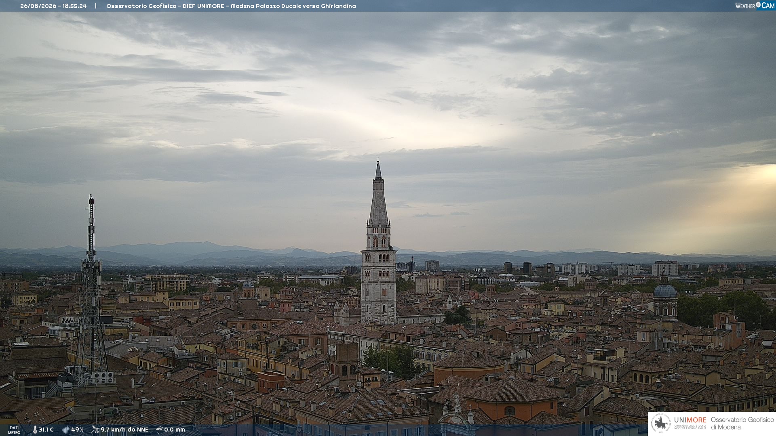
Task: Click the umbrella rainfall icon
Action: [x=159, y=430]
